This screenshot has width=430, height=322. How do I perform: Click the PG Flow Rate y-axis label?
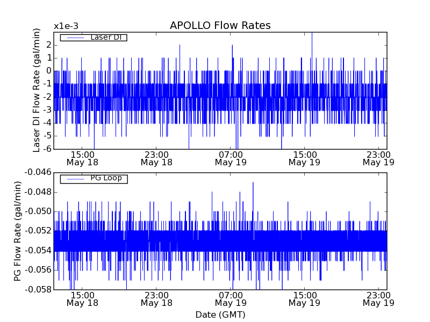click(17, 231)
